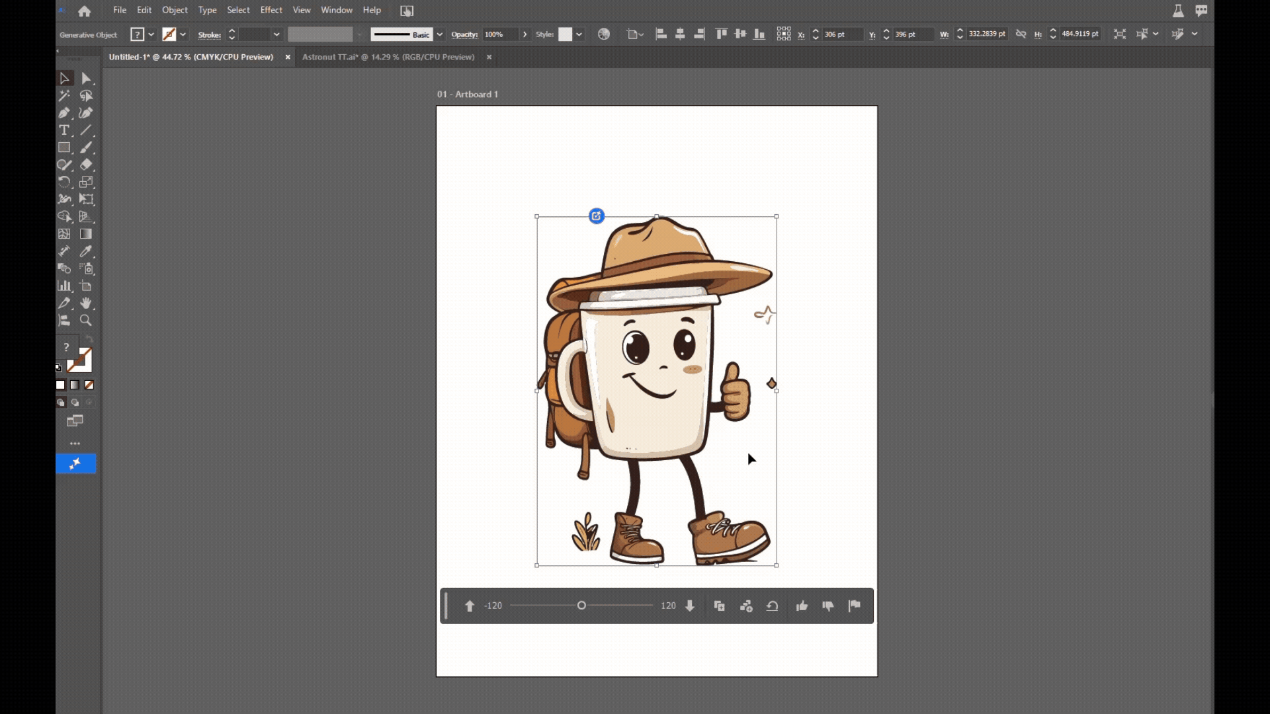This screenshot has width=1270, height=714.
Task: Toggle constrain width and height proportions
Action: coord(1021,34)
